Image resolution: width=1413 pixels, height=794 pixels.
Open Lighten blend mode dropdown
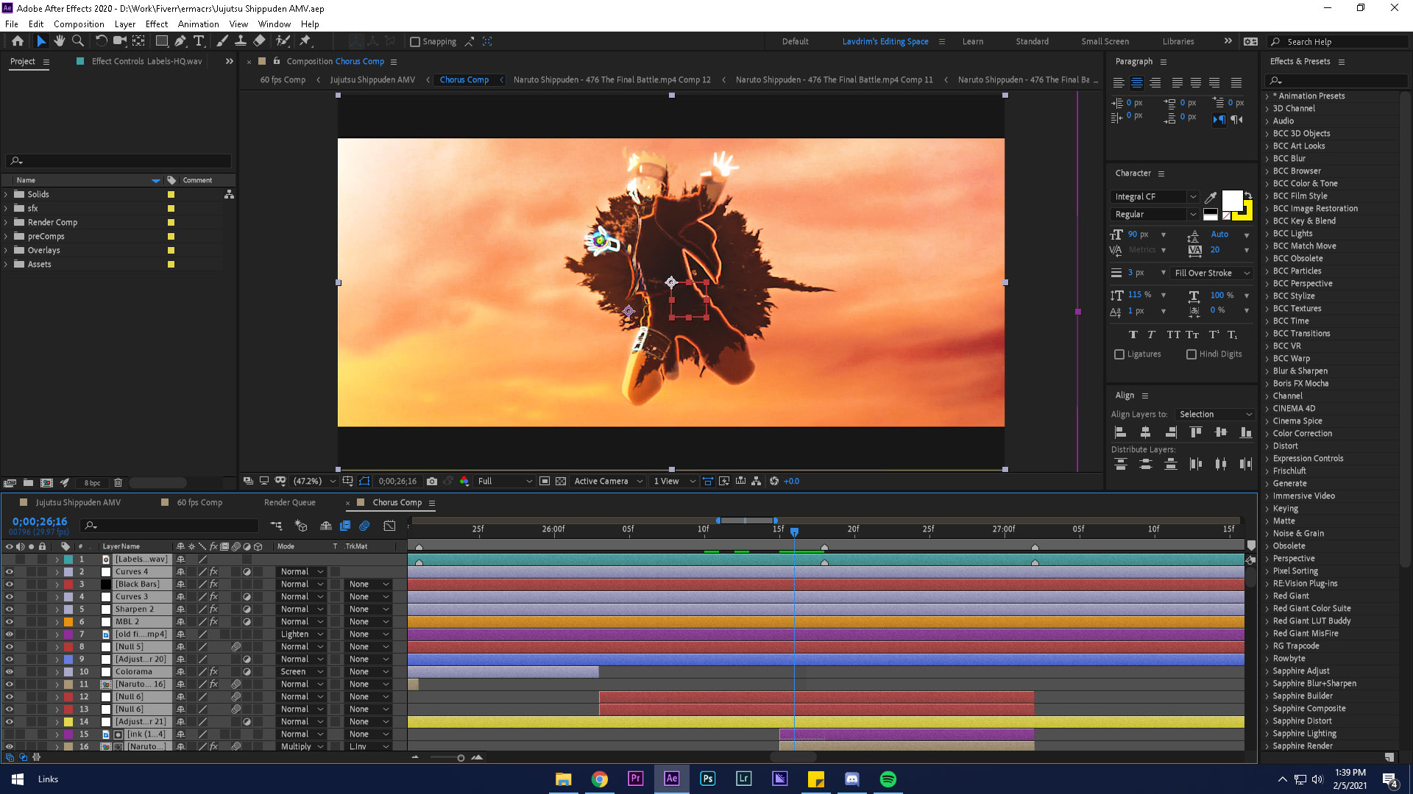tap(302, 634)
